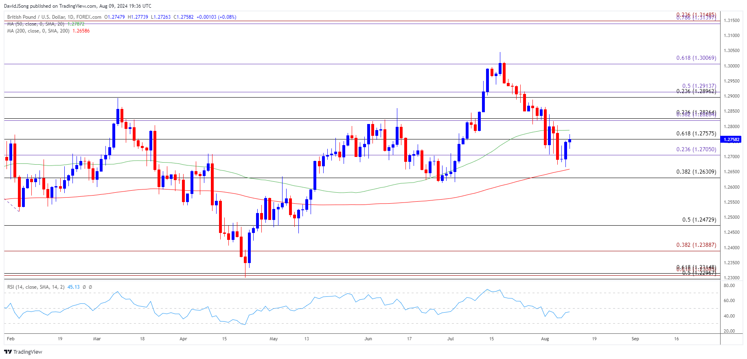Click the RSI value 45.13

pyautogui.click(x=73, y=287)
